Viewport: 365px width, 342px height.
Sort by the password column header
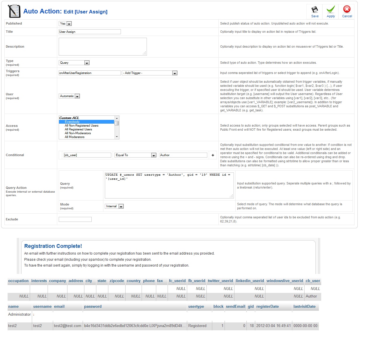93,307
